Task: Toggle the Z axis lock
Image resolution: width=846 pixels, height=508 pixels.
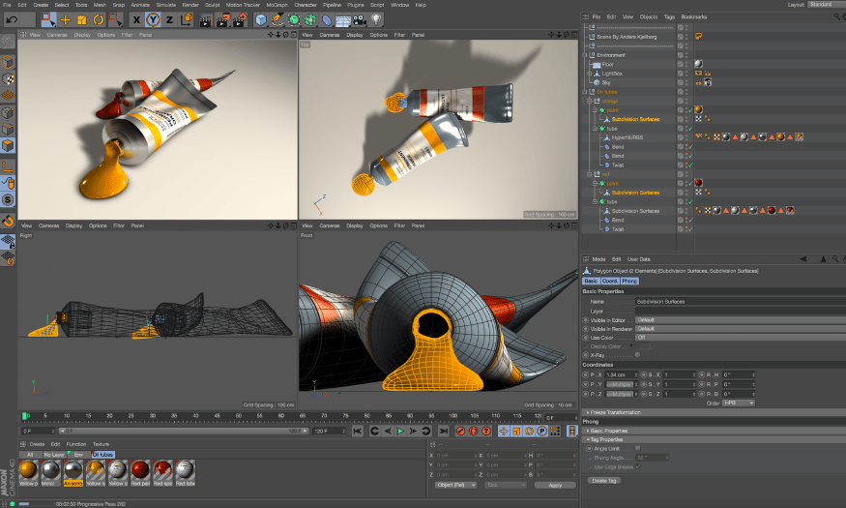Action: point(169,20)
